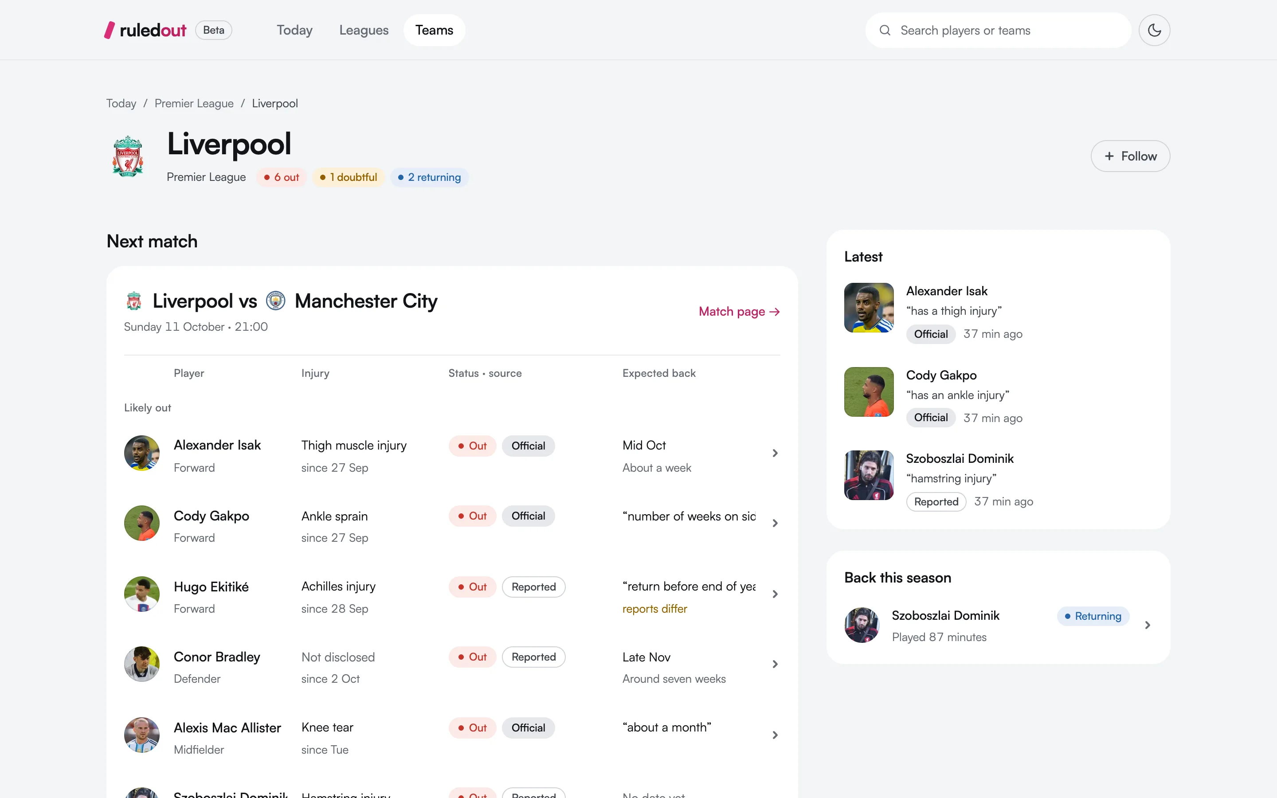Open Conor Bradley's avatar
The height and width of the screenshot is (798, 1277).
point(141,664)
